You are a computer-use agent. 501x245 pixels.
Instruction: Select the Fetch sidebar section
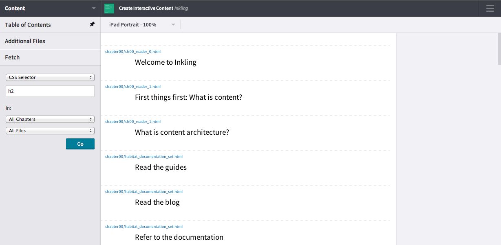tap(12, 57)
